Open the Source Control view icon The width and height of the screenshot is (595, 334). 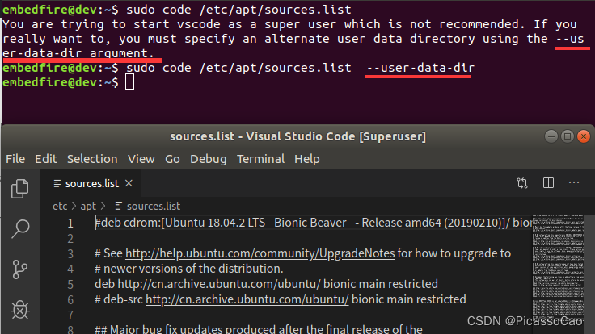(x=19, y=269)
